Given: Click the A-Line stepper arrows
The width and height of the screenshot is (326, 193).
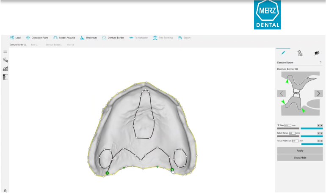Looking at the screenshot, I should click(320, 125).
